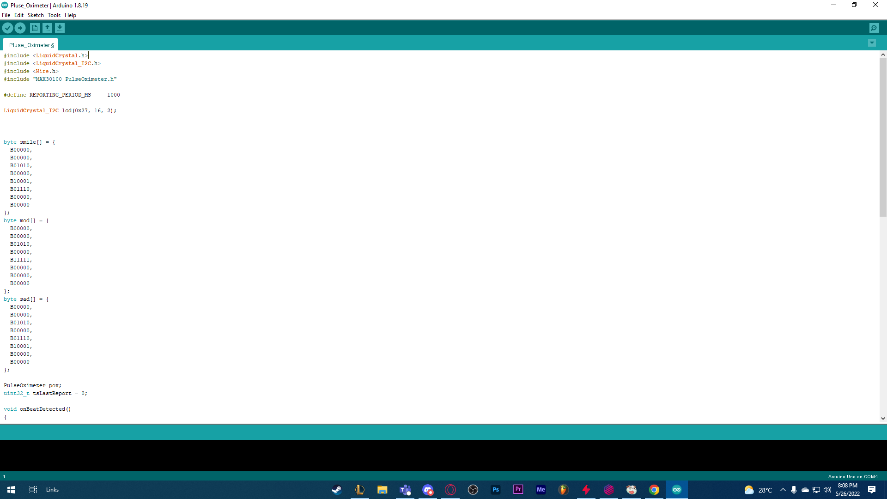Open Opera browser from the taskbar

[450, 490]
